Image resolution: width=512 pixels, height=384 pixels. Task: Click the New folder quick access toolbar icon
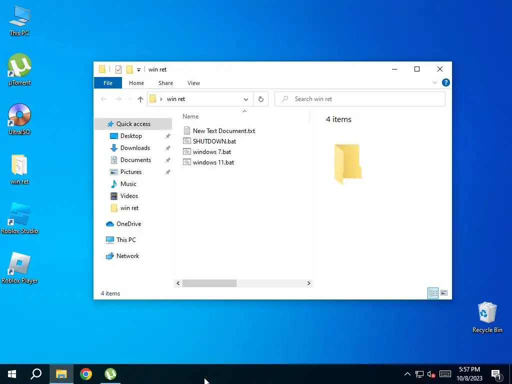coord(129,69)
